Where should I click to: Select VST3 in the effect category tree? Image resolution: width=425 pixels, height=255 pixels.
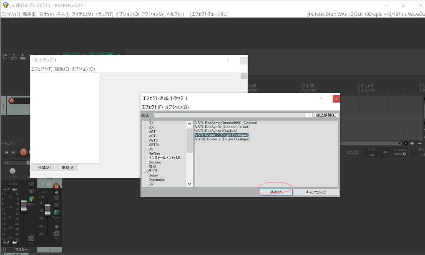point(153,140)
